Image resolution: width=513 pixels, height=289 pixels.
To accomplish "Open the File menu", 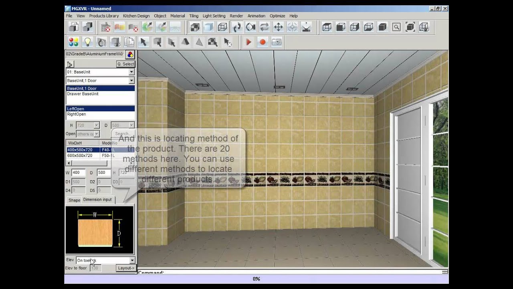I will click(69, 16).
